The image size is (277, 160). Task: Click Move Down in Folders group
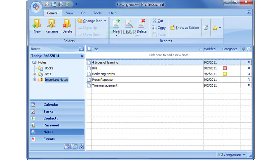(x=90, y=34)
